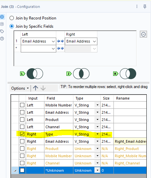The width and height of the screenshot is (151, 178).
Task: Move selected row down with arrow
Action: [x=43, y=88]
